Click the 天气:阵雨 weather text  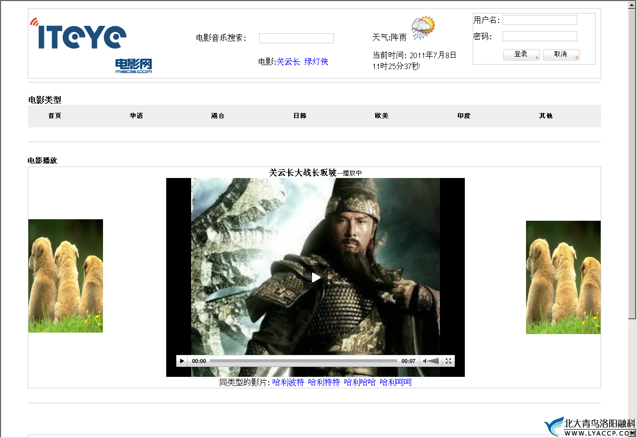(390, 37)
